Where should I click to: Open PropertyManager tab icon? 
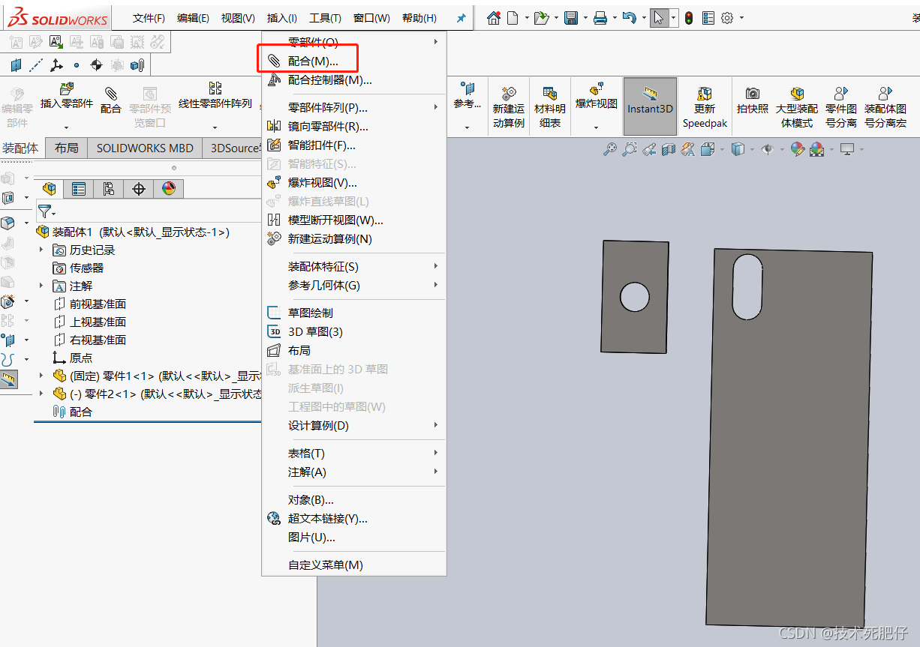pos(78,189)
